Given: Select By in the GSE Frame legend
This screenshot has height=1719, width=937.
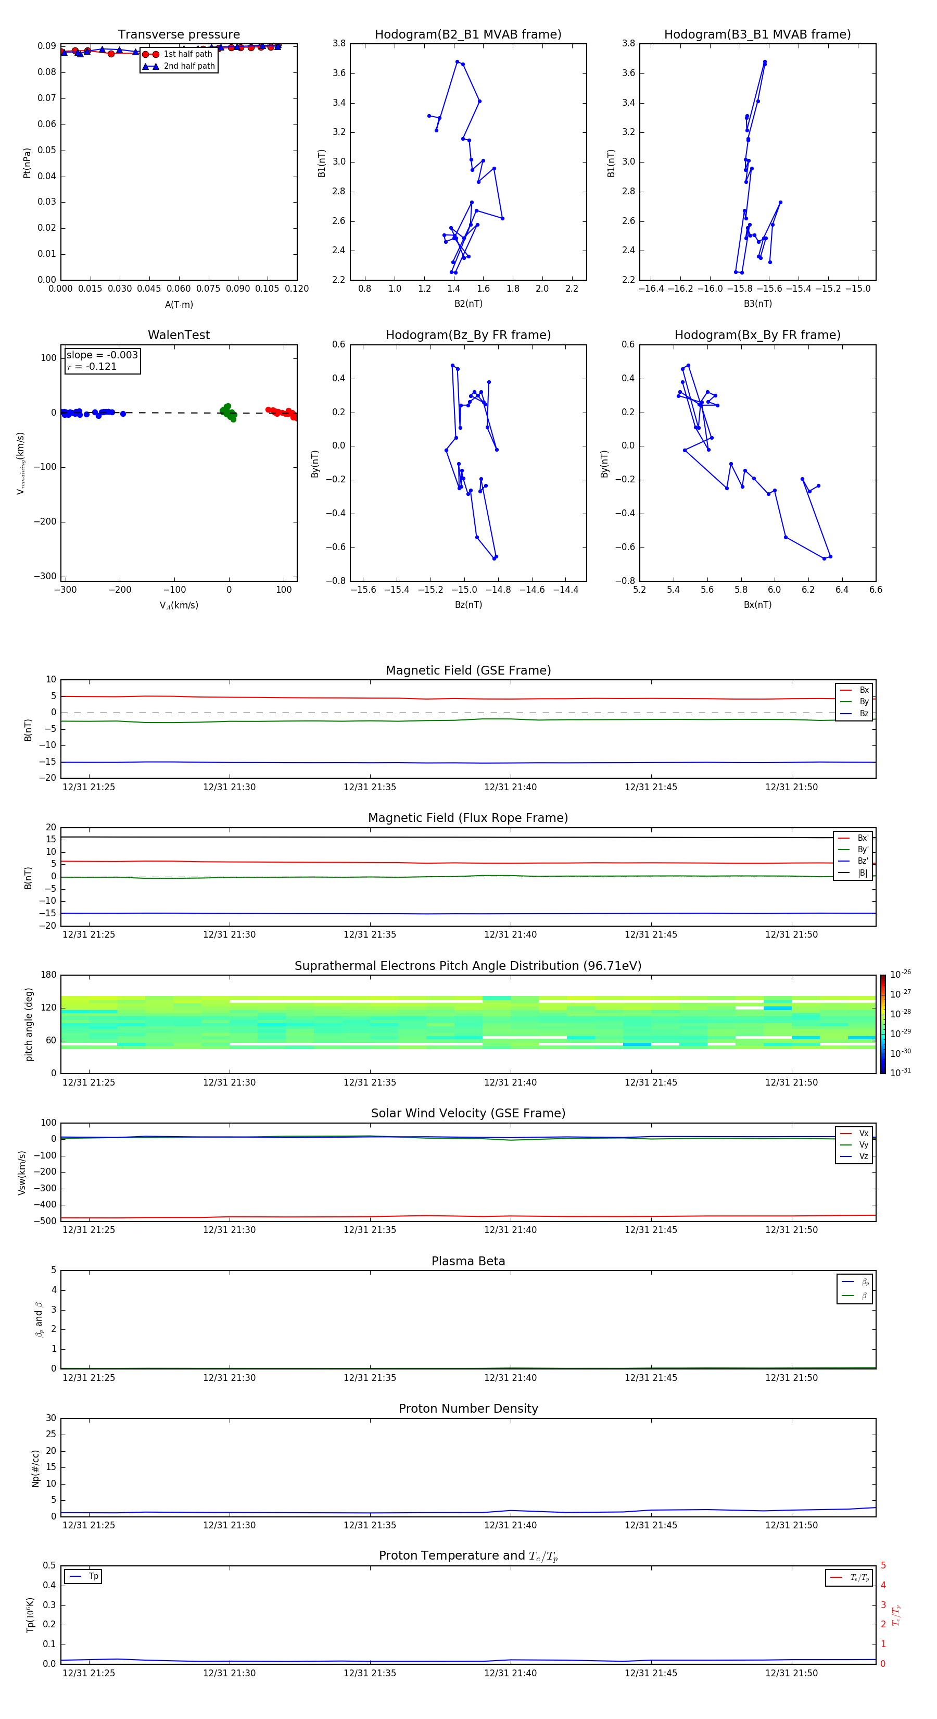Looking at the screenshot, I should [854, 701].
